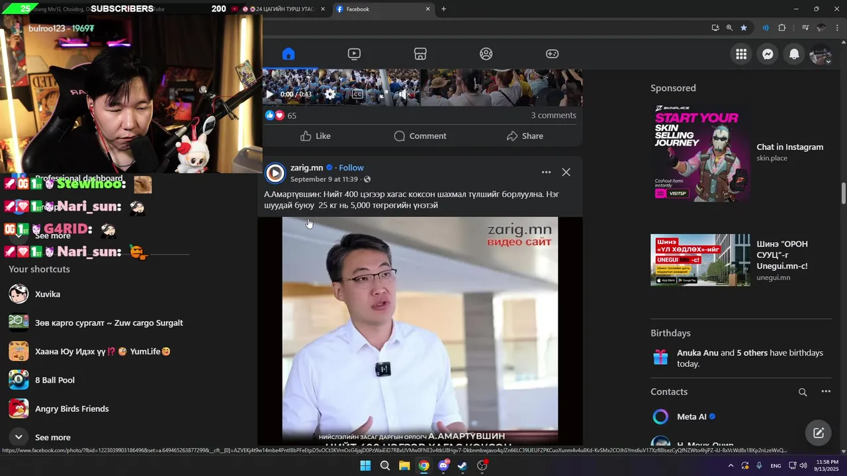
Task: Close the Facebook browser tab
Action: (427, 9)
